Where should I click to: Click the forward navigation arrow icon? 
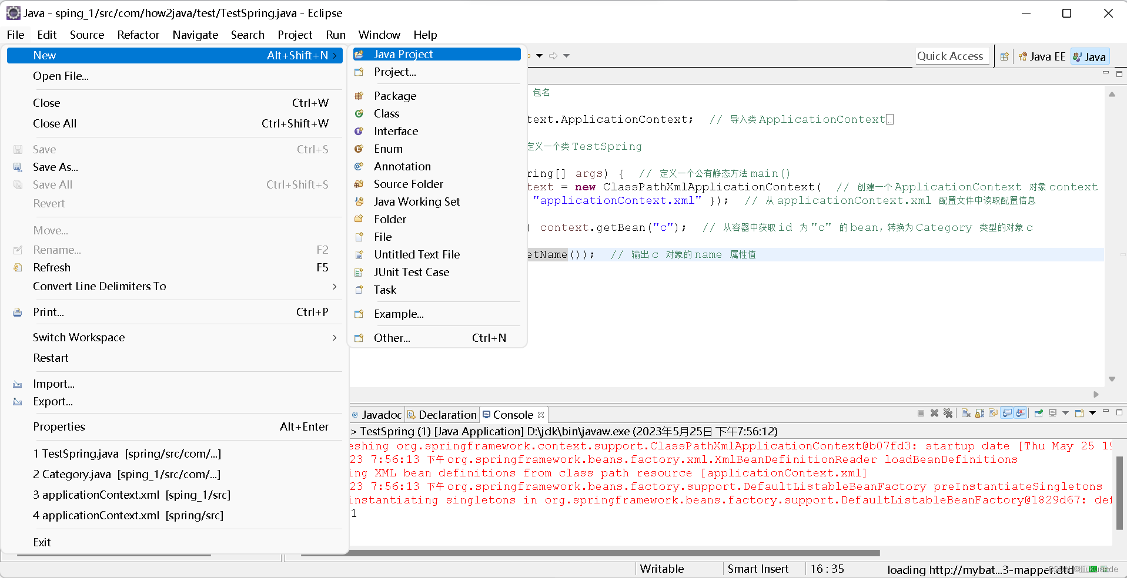click(x=553, y=56)
